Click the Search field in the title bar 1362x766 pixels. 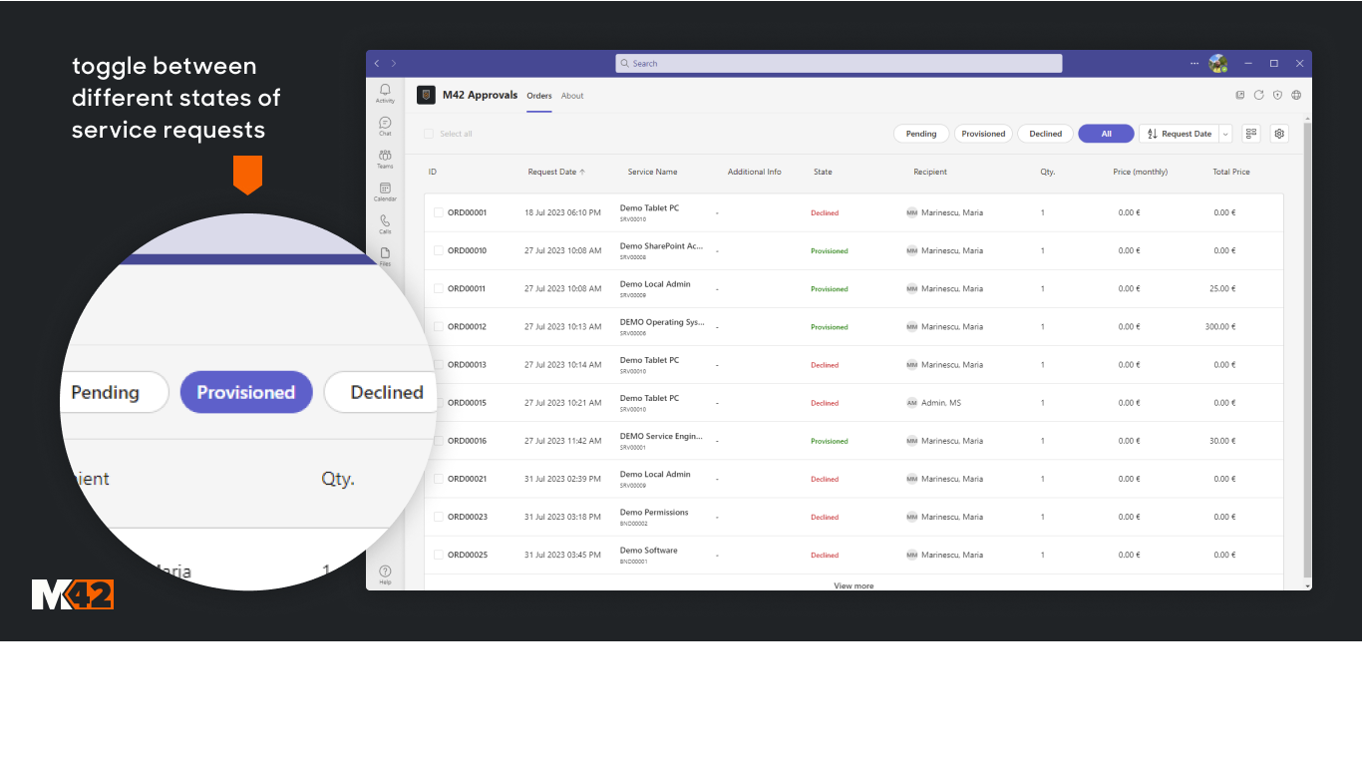(x=839, y=63)
